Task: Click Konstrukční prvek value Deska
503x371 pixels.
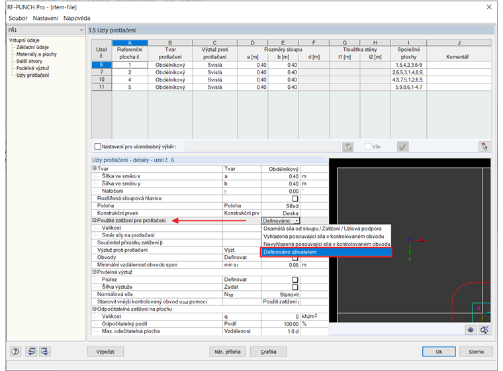Action: coord(281,213)
